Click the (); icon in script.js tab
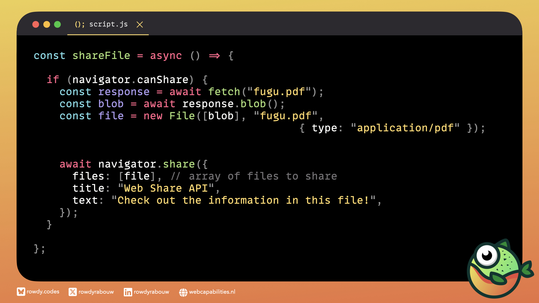 coord(79,24)
